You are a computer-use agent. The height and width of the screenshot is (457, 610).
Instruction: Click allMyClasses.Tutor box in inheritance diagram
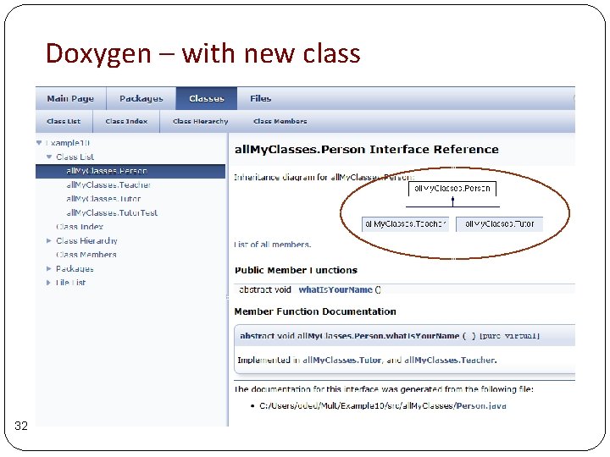tap(499, 224)
